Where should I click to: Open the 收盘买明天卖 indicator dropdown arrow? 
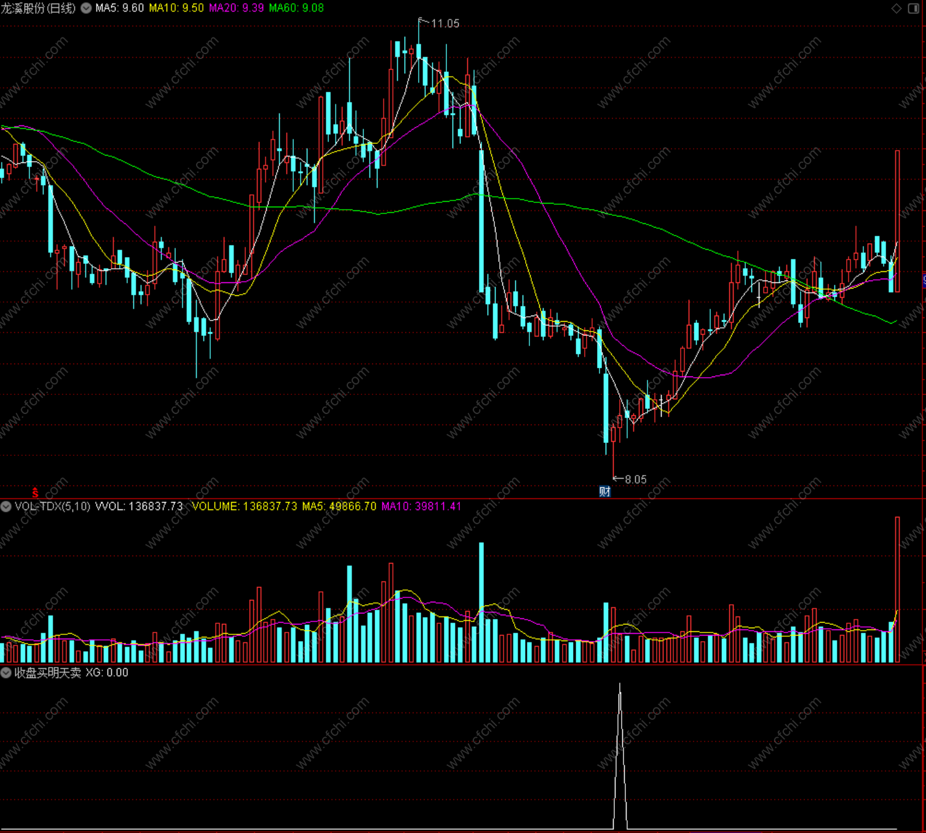(6, 672)
